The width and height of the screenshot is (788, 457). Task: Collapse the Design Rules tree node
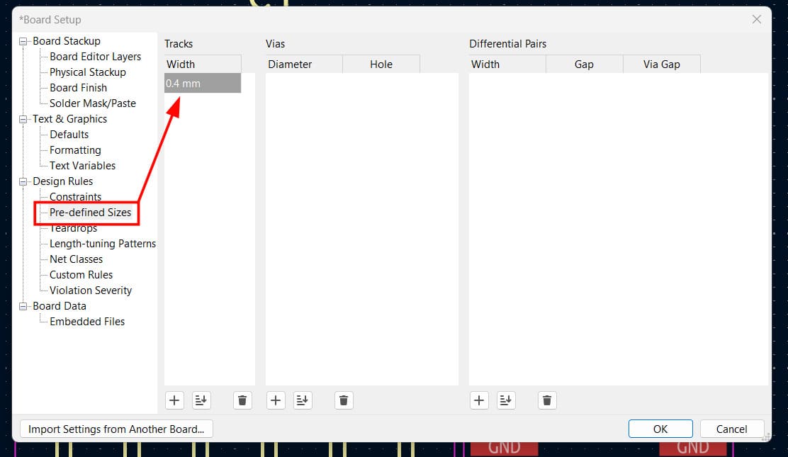tap(23, 181)
